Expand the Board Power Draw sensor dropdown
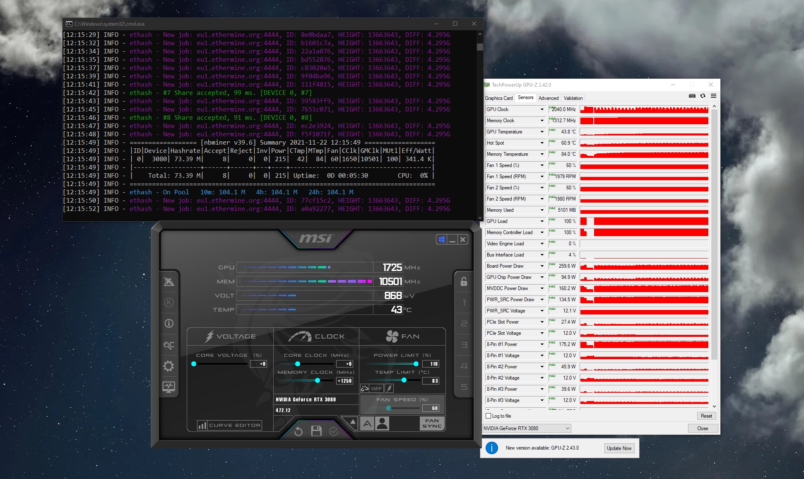The height and width of the screenshot is (479, 804). [542, 266]
